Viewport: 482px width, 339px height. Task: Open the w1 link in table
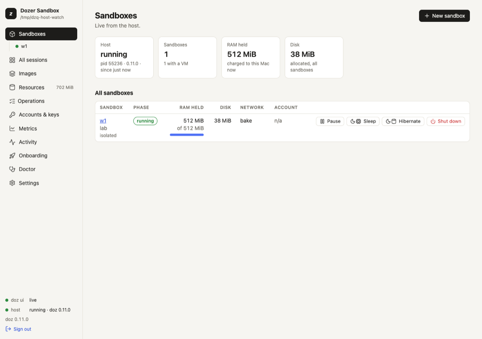coord(103,121)
